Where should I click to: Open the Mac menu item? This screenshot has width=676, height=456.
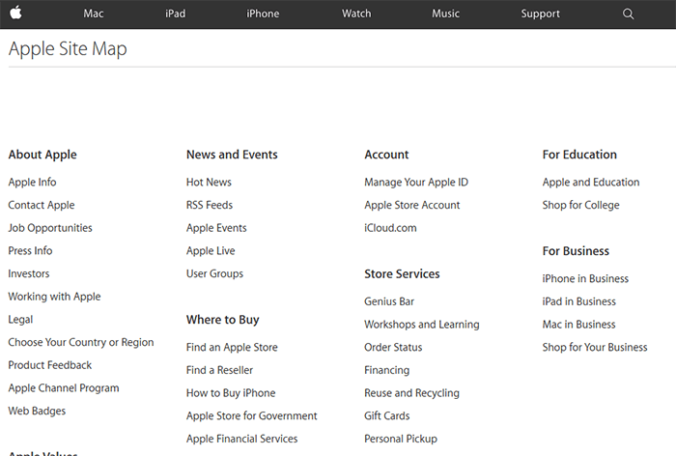94,14
